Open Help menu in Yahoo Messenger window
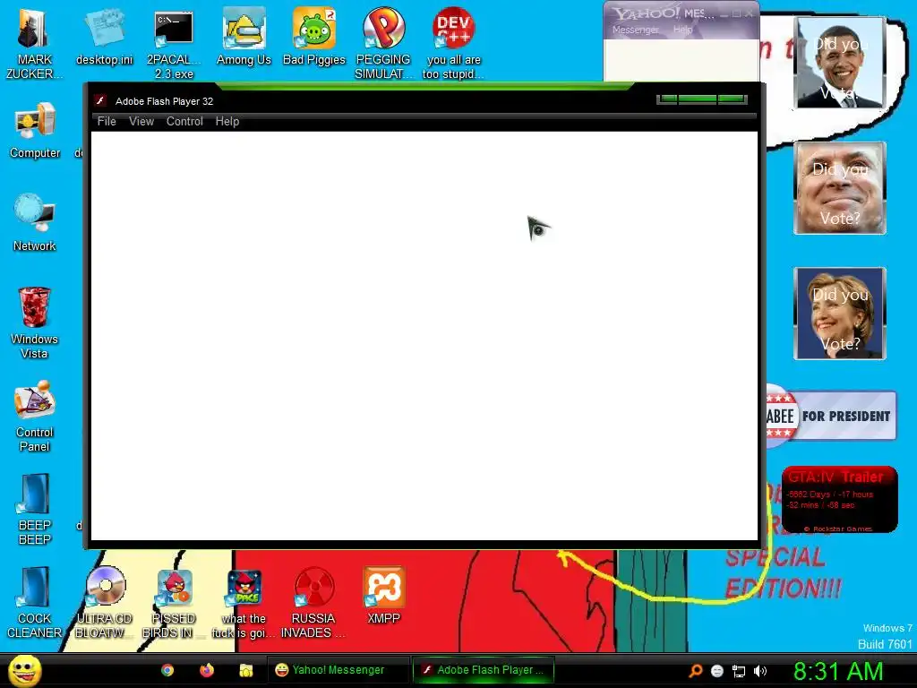The image size is (917, 688). pyautogui.click(x=682, y=30)
